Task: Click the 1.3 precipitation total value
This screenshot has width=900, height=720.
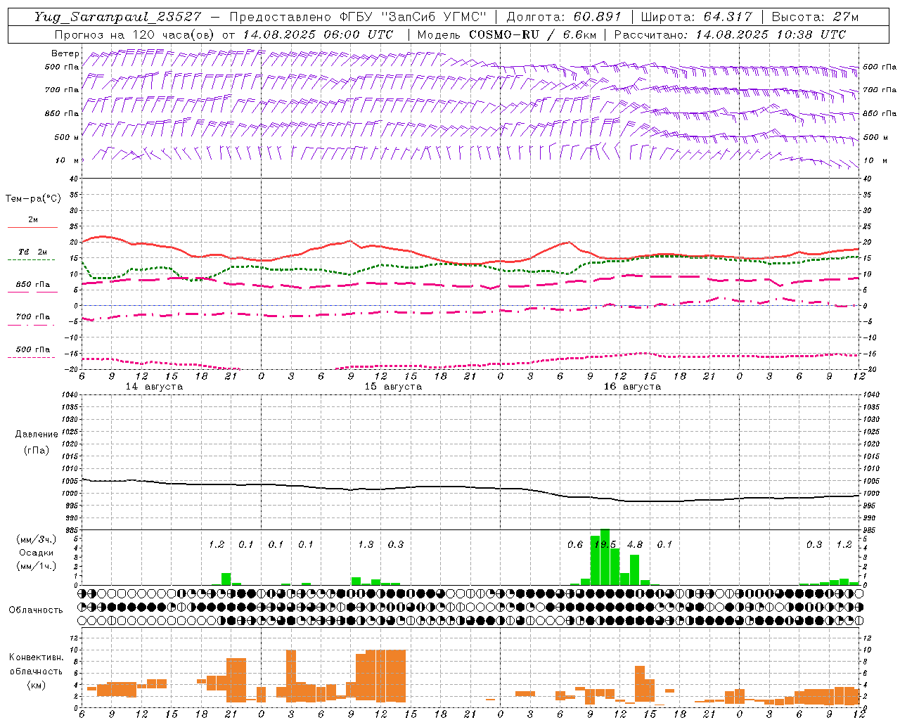Action: [x=366, y=545]
